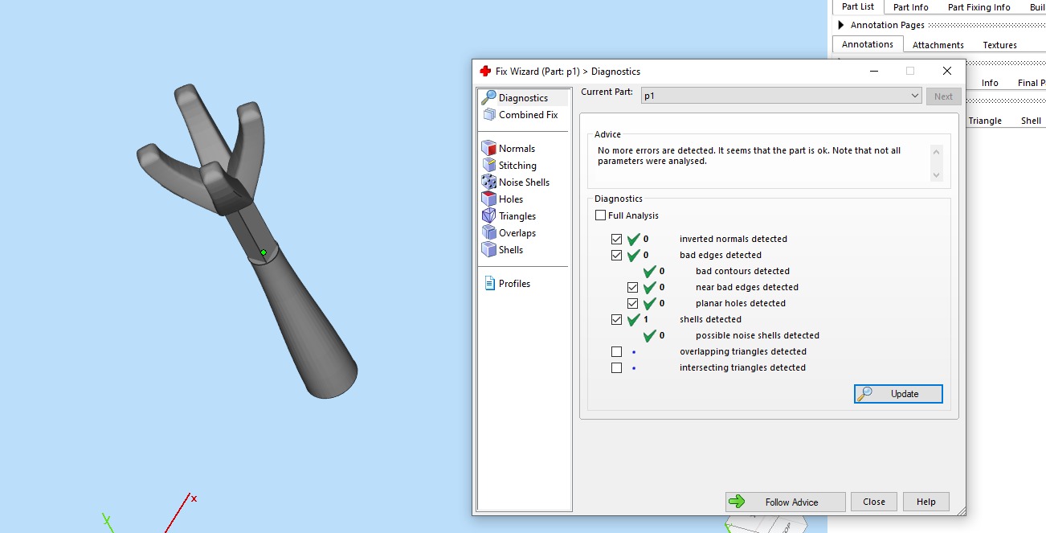Image resolution: width=1046 pixels, height=533 pixels.
Task: Uncheck the near bad edges detected checkbox
Action: 632,287
